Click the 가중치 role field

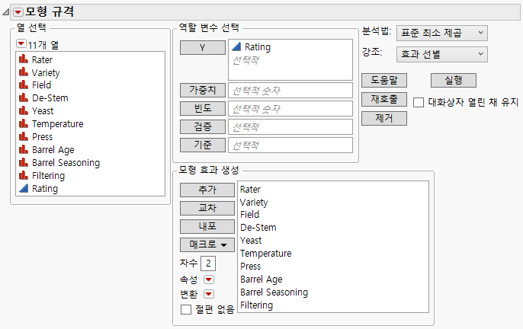tap(290, 90)
